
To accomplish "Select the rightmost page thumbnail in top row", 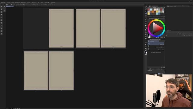I will point(113,28).
